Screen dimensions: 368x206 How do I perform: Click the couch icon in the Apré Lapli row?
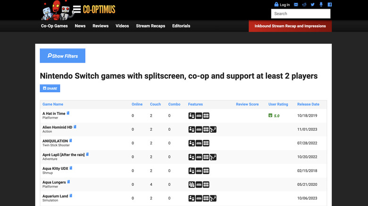(199, 157)
